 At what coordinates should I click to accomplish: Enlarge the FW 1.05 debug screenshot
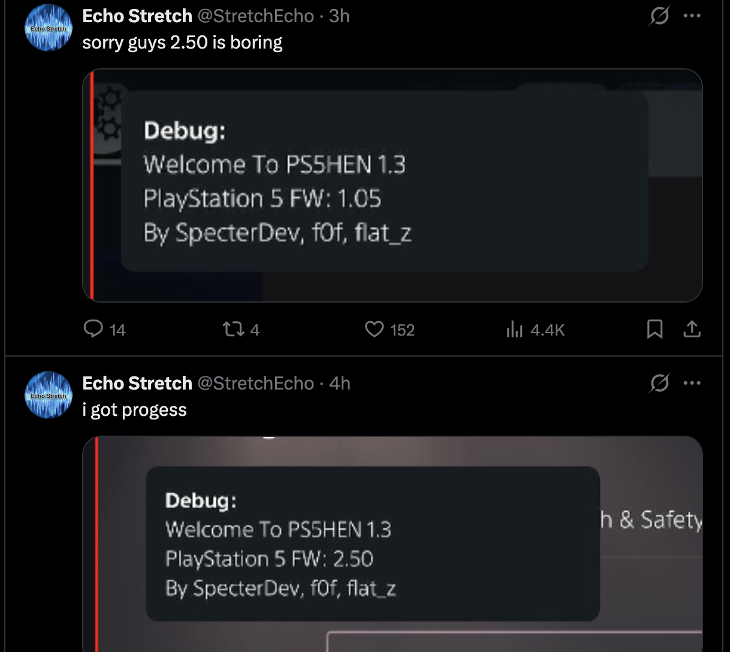(x=393, y=185)
